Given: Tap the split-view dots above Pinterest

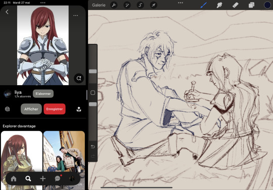Looking at the screenshot, I should click(43, 3).
